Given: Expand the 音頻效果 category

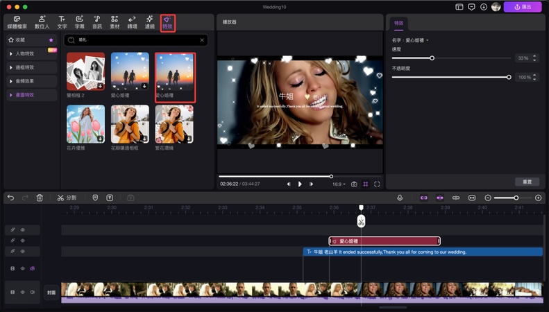Looking at the screenshot, I should (25, 81).
